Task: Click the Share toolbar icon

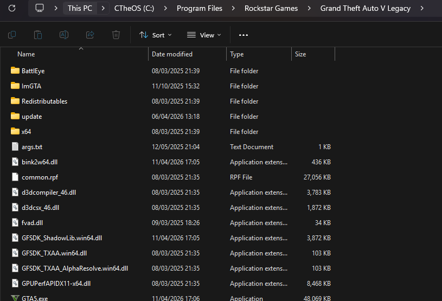Action: pos(90,35)
